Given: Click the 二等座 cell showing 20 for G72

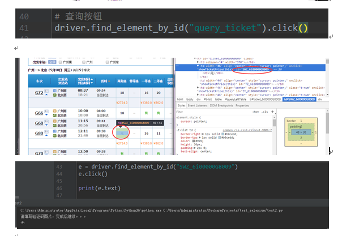Looking at the screenshot, I should pyautogui.click(x=159, y=93).
